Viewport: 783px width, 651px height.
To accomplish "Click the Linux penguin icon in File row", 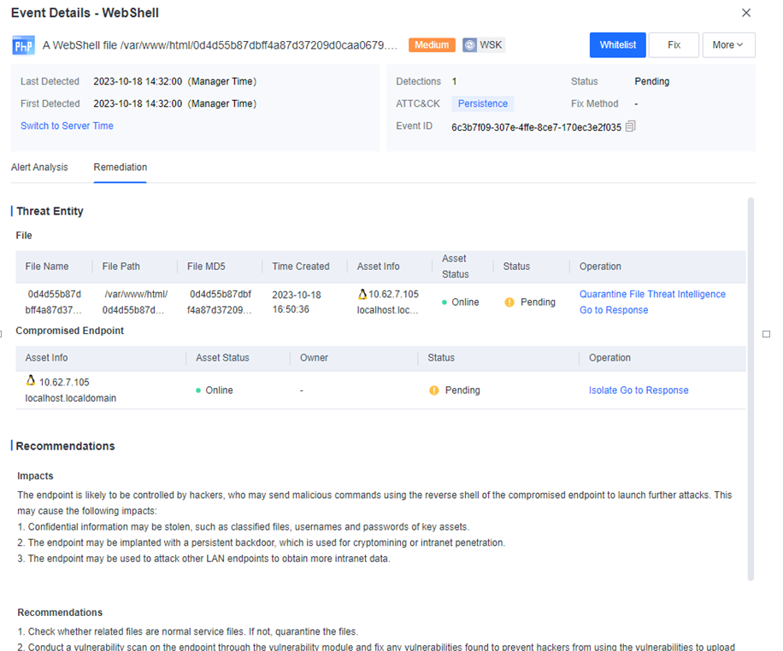I will pos(362,294).
